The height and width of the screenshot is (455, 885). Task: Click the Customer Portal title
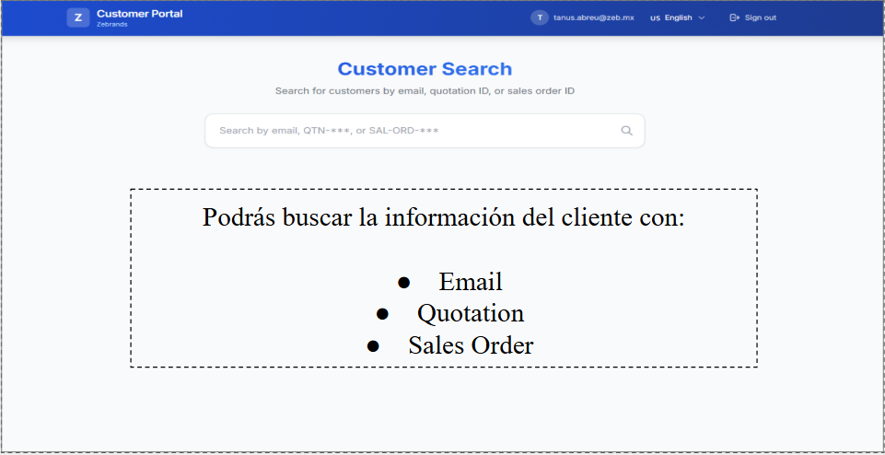pos(139,13)
